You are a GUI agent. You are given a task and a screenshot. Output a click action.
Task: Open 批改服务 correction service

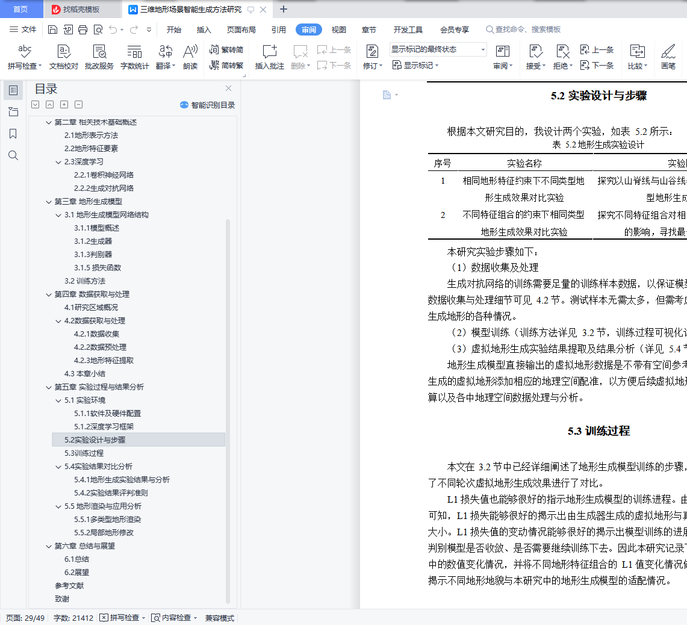point(99,57)
